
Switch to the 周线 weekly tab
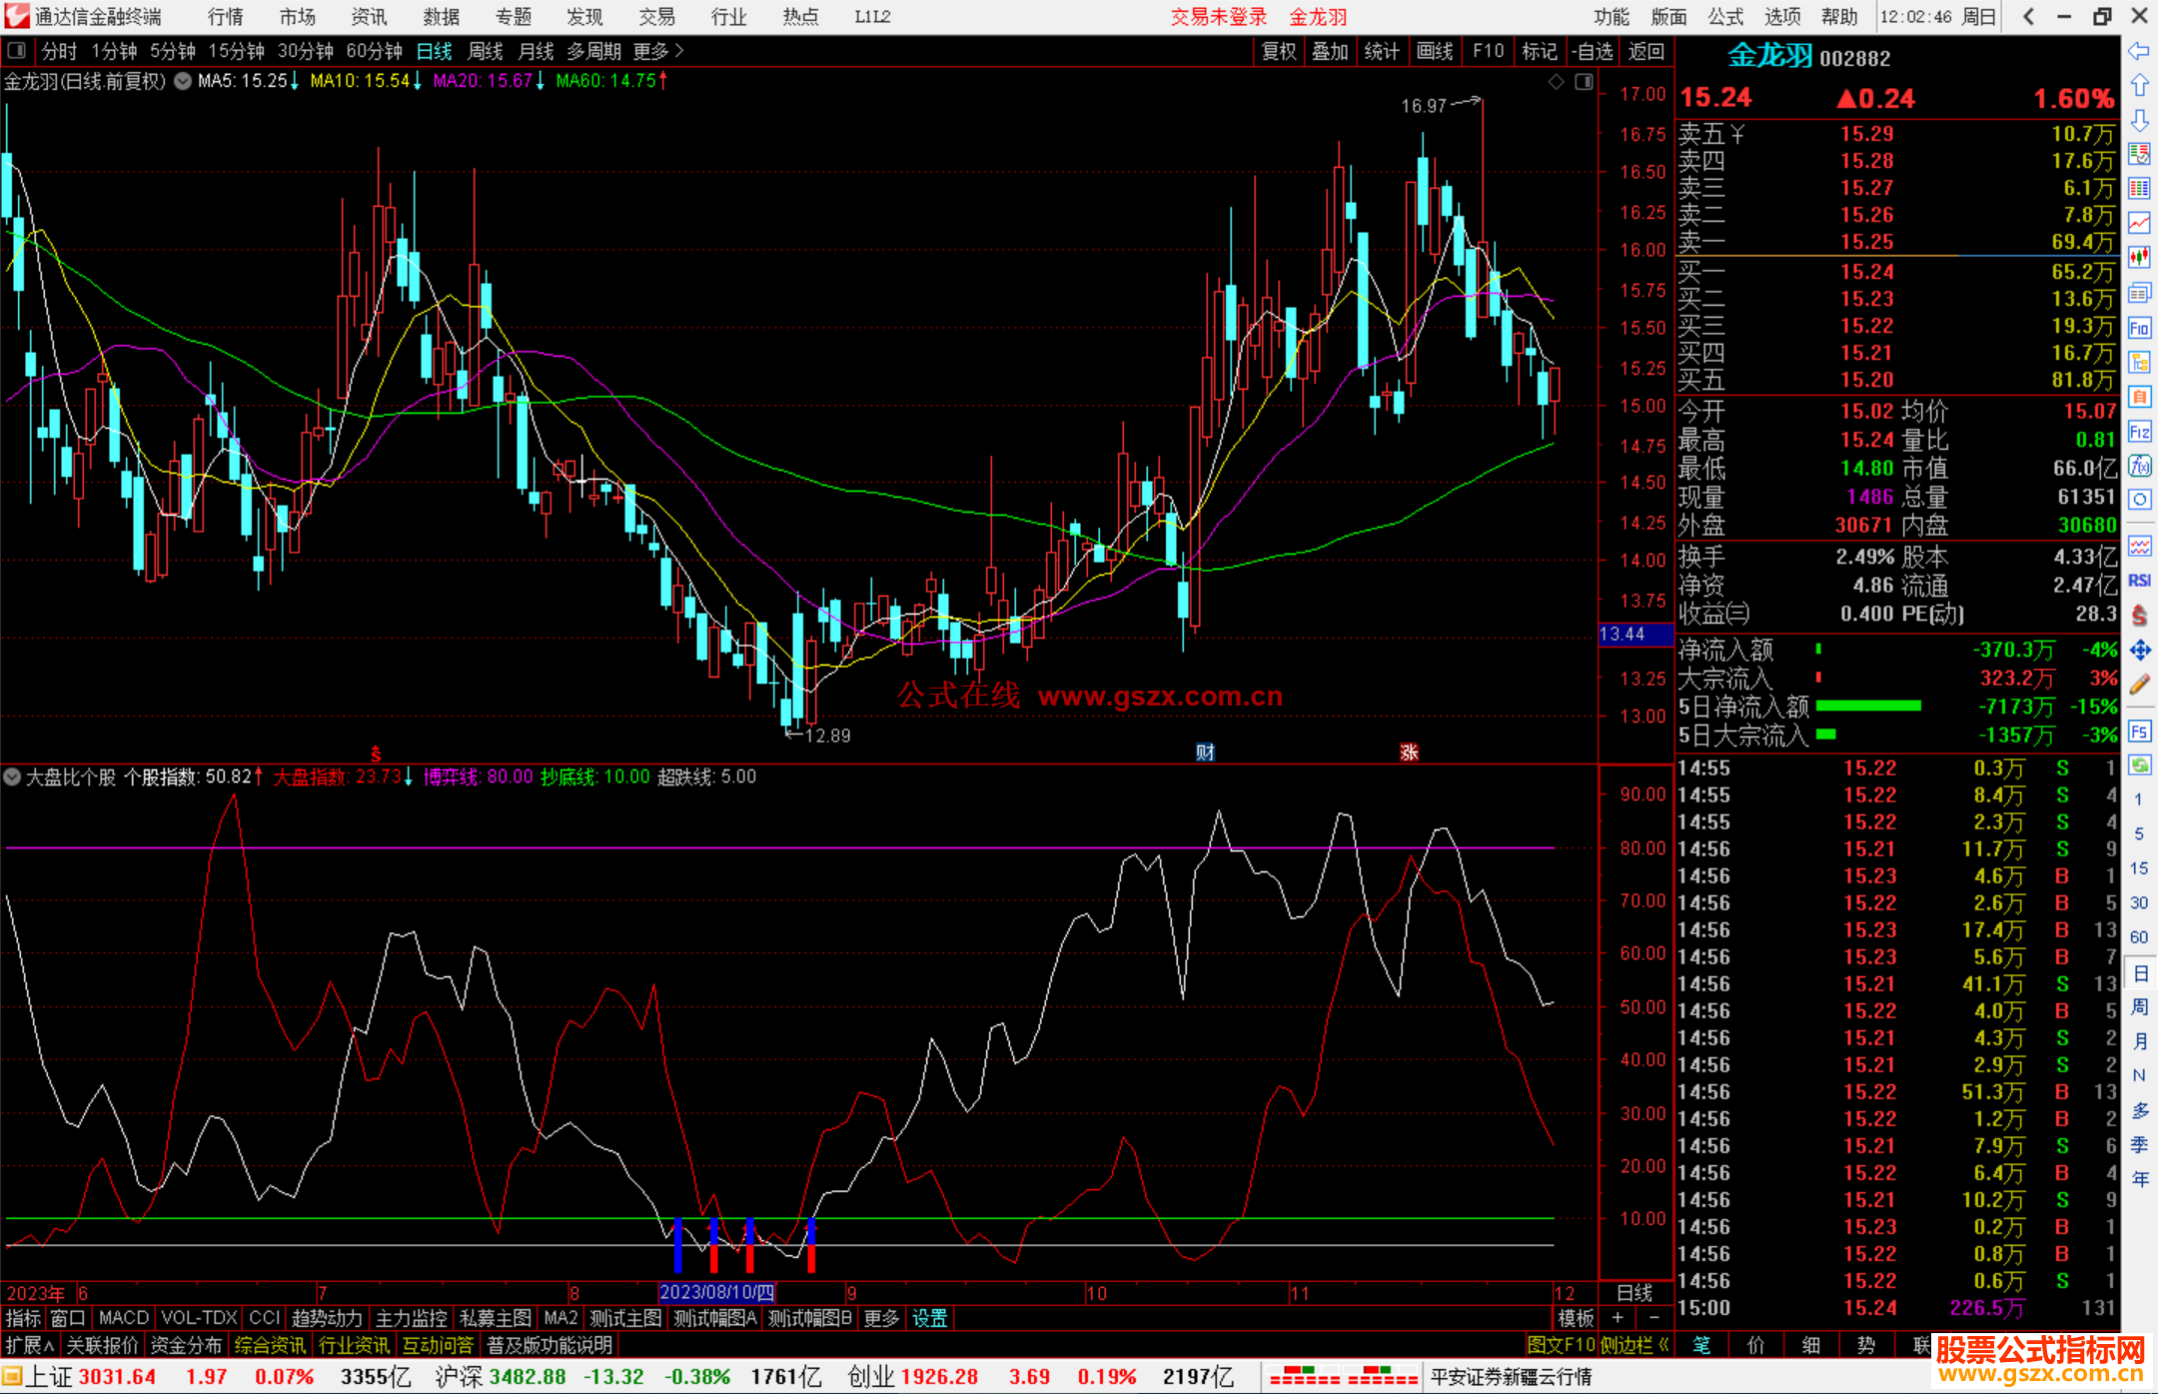(486, 51)
